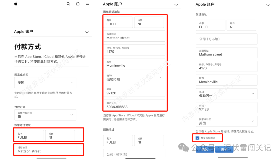Click the 付款方式 page heading
Screen dimensions: 280x159
pyautogui.click(x=28, y=47)
